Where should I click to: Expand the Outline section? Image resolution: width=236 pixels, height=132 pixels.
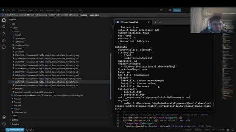tap(15, 120)
